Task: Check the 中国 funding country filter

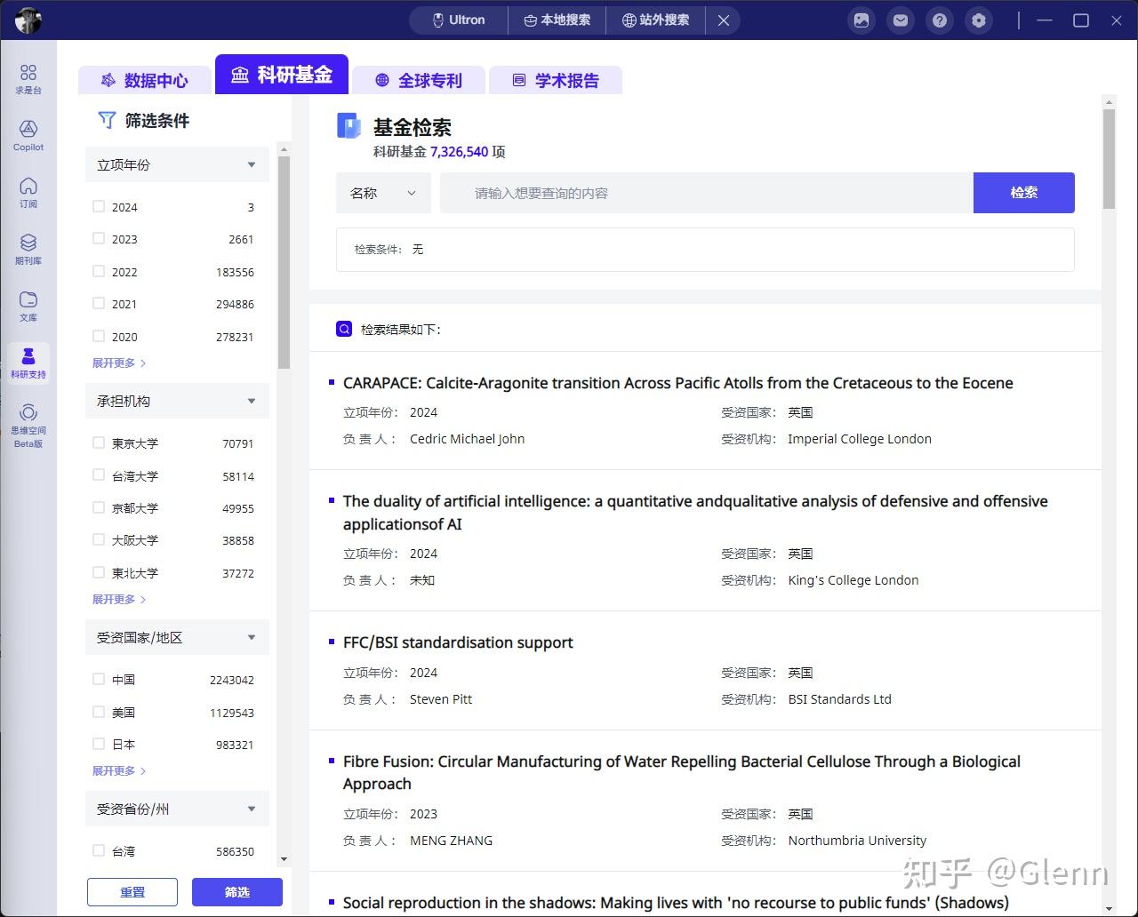Action: pyautogui.click(x=99, y=679)
